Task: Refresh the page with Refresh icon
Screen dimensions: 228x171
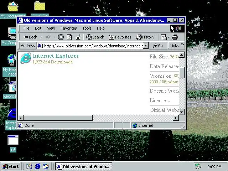Action: click(x=69, y=37)
